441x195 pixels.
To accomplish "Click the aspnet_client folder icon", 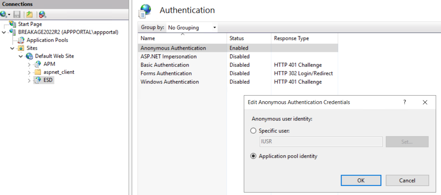I will click(x=38, y=72).
